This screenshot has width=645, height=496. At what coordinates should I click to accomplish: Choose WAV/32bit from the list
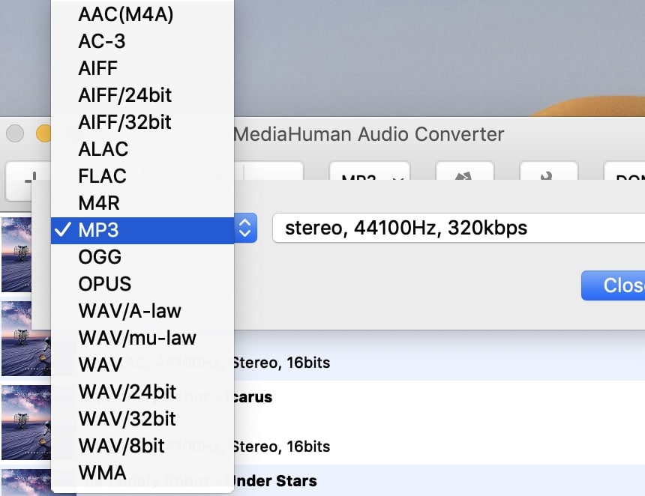[142, 419]
